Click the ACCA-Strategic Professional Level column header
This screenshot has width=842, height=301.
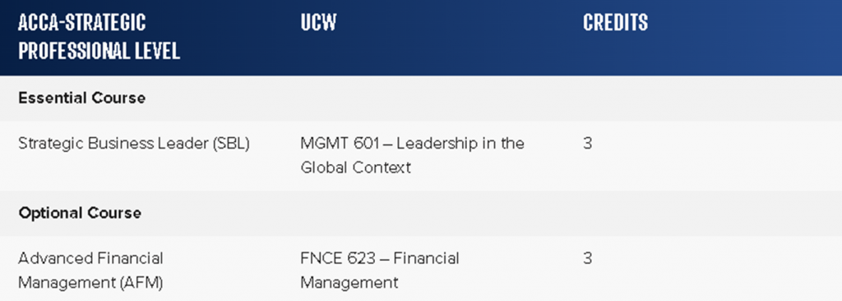pos(99,37)
